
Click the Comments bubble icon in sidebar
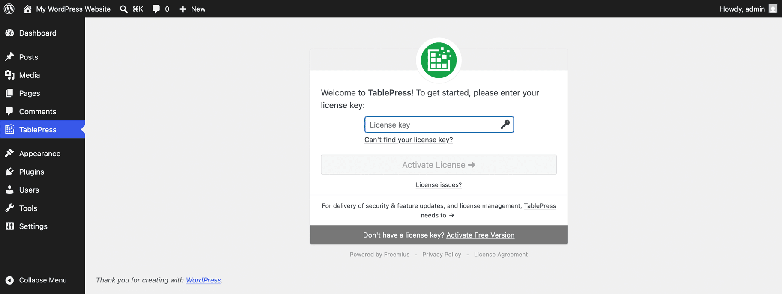9,111
